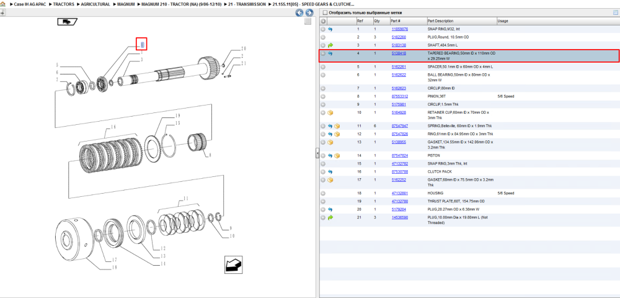620x298 pixels.
Task: Click circle icon for THRUST PLATE row
Action: [x=323, y=201]
